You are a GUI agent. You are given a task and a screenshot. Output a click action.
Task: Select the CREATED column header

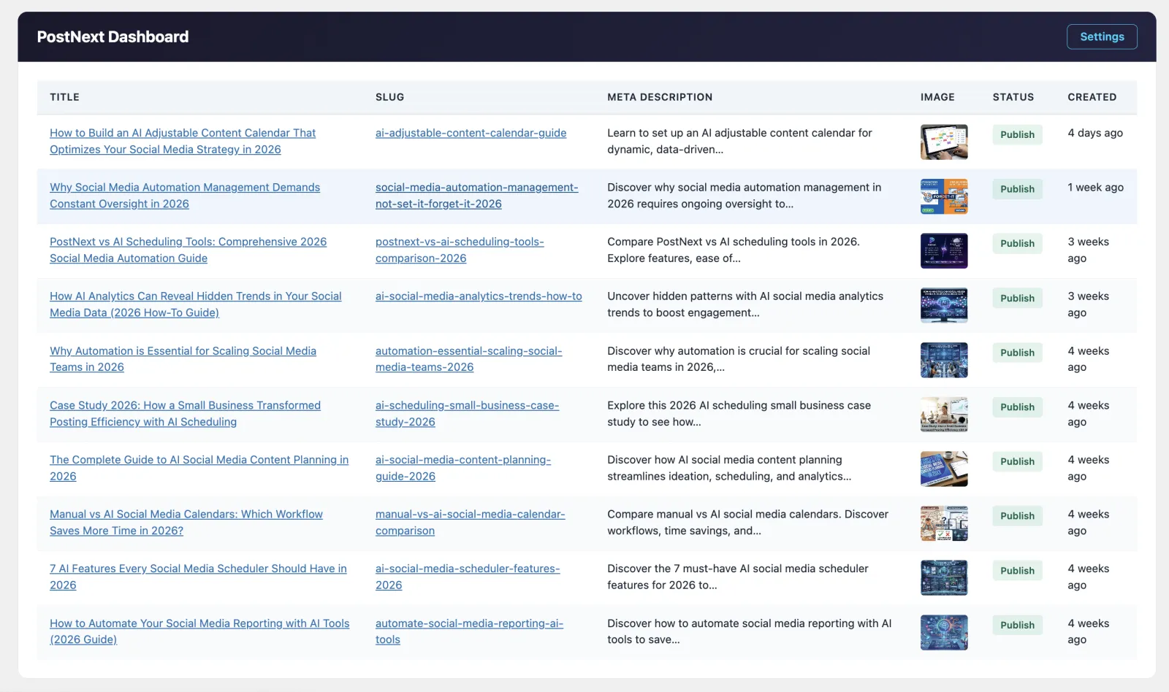pyautogui.click(x=1092, y=97)
